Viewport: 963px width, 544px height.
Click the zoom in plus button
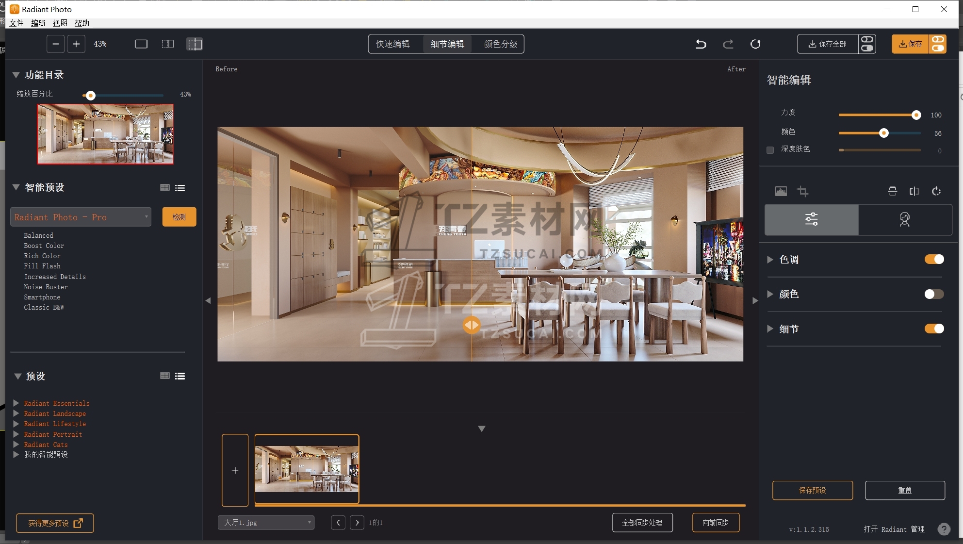[x=76, y=44]
